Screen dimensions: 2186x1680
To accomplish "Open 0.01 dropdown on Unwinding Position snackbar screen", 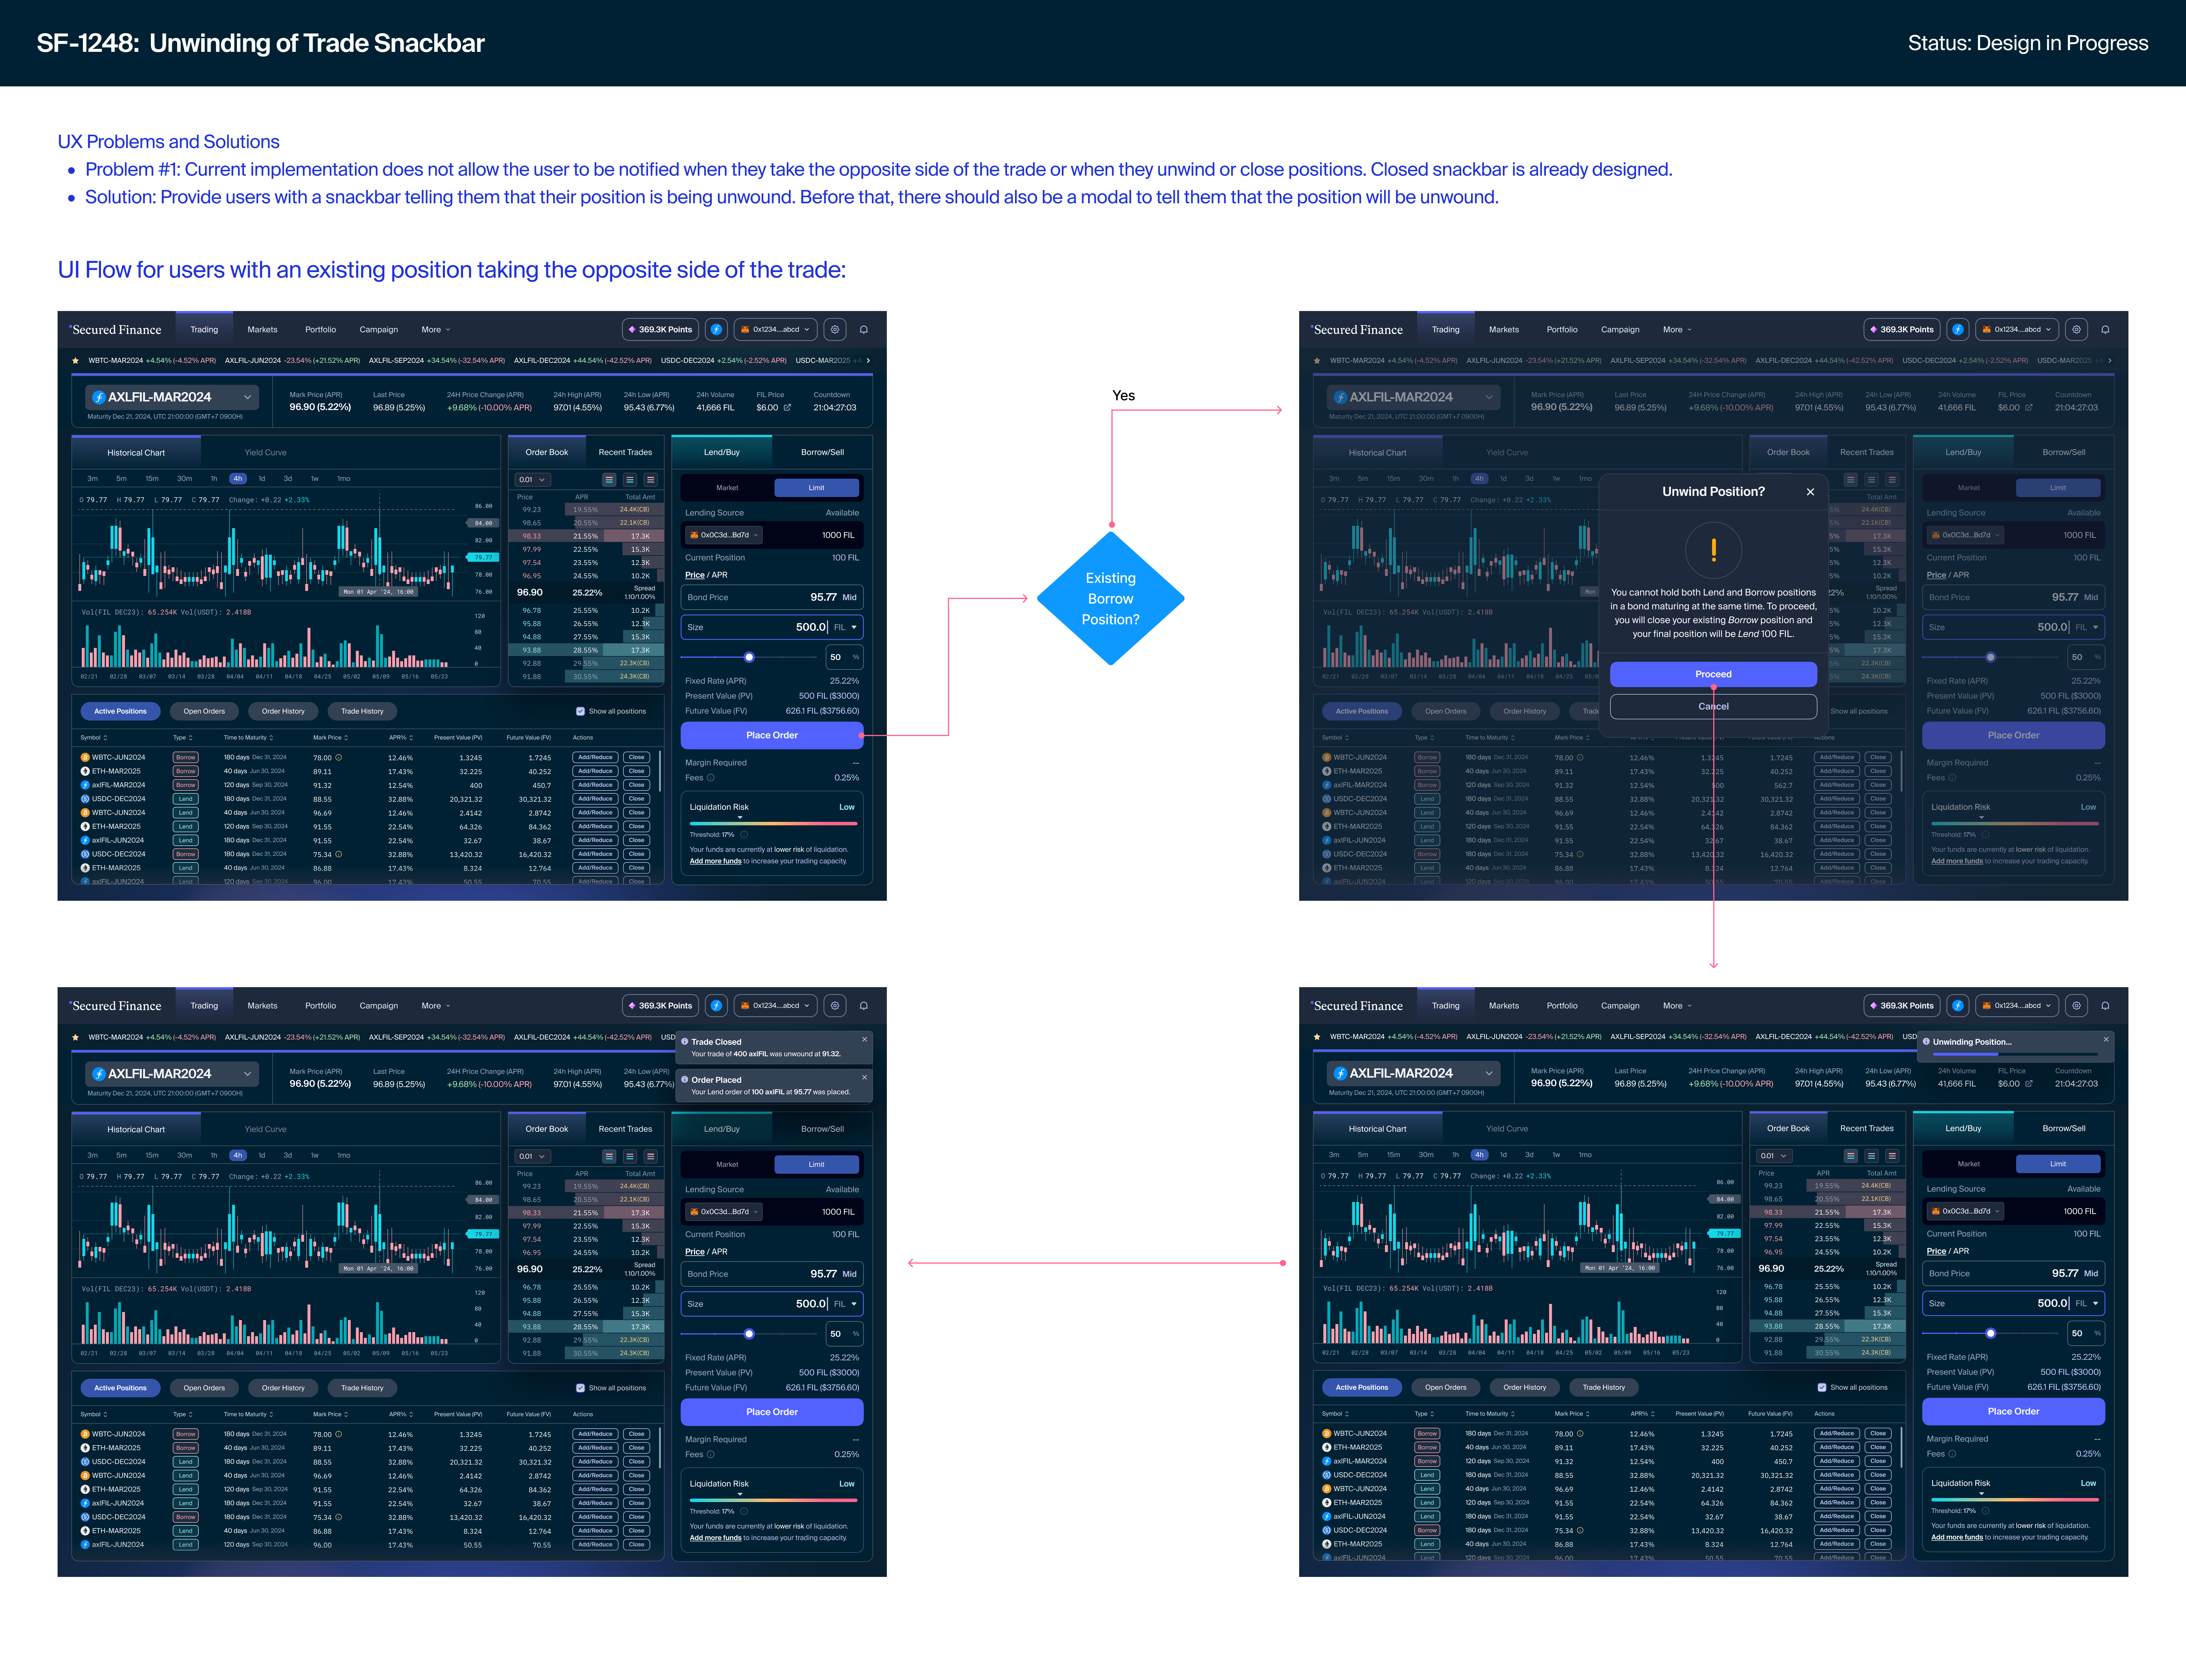I will pyautogui.click(x=1774, y=1156).
